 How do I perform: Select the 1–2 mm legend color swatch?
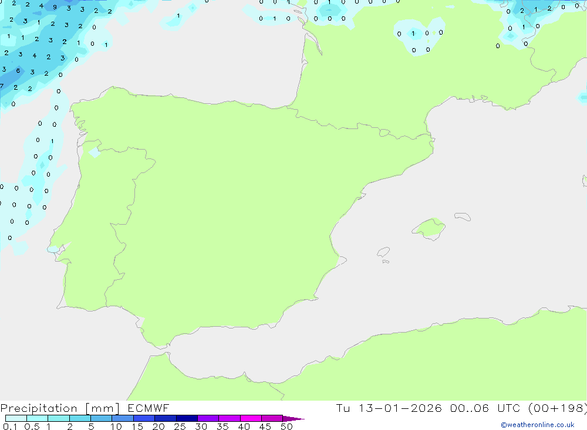(59, 418)
